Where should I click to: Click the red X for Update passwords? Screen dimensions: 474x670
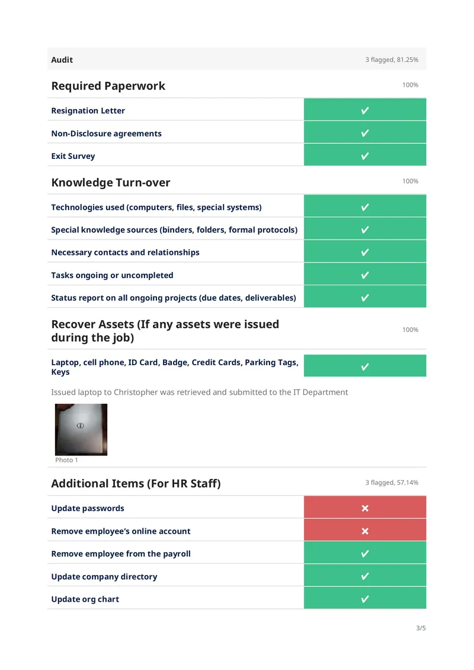coord(364,508)
